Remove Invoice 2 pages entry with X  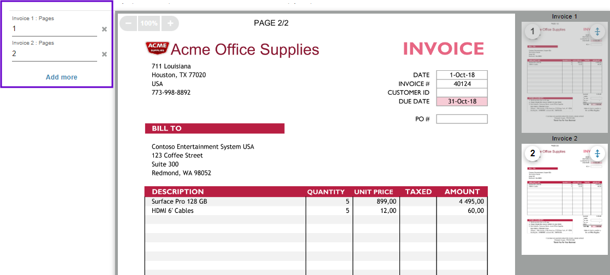pyautogui.click(x=104, y=54)
